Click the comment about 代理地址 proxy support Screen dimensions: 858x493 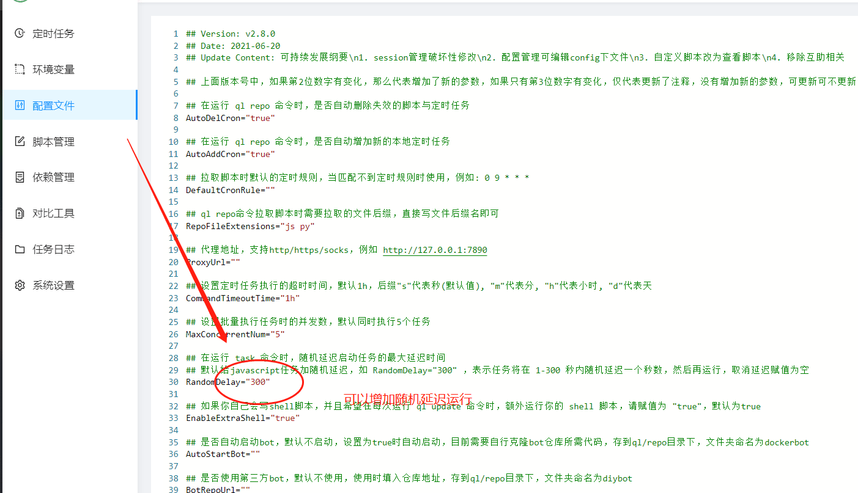(x=336, y=250)
